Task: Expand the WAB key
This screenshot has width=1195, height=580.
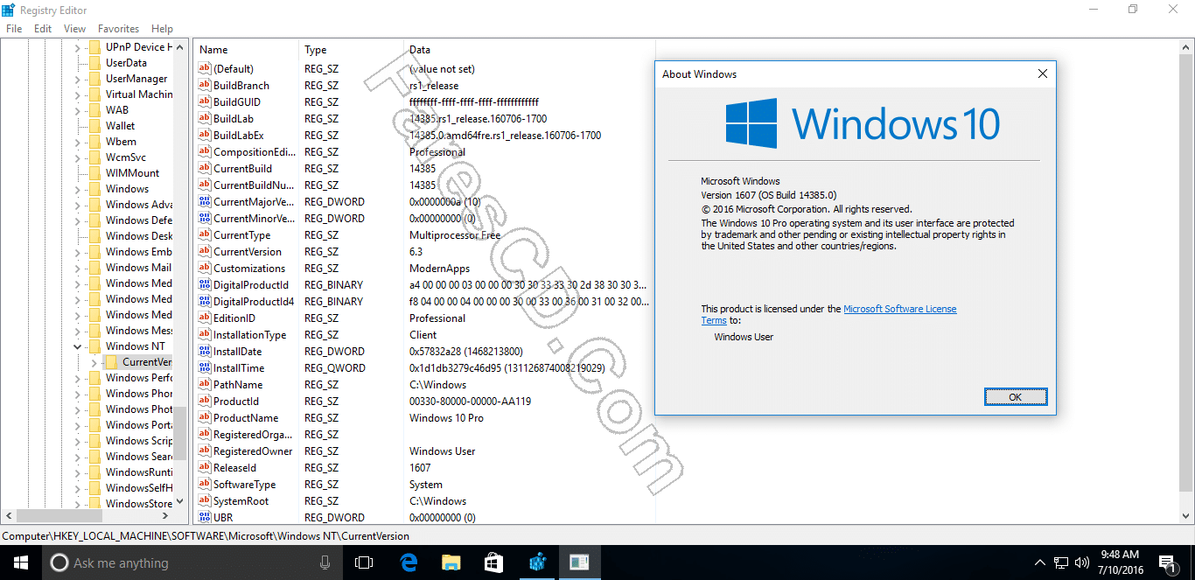Action: pos(77,110)
